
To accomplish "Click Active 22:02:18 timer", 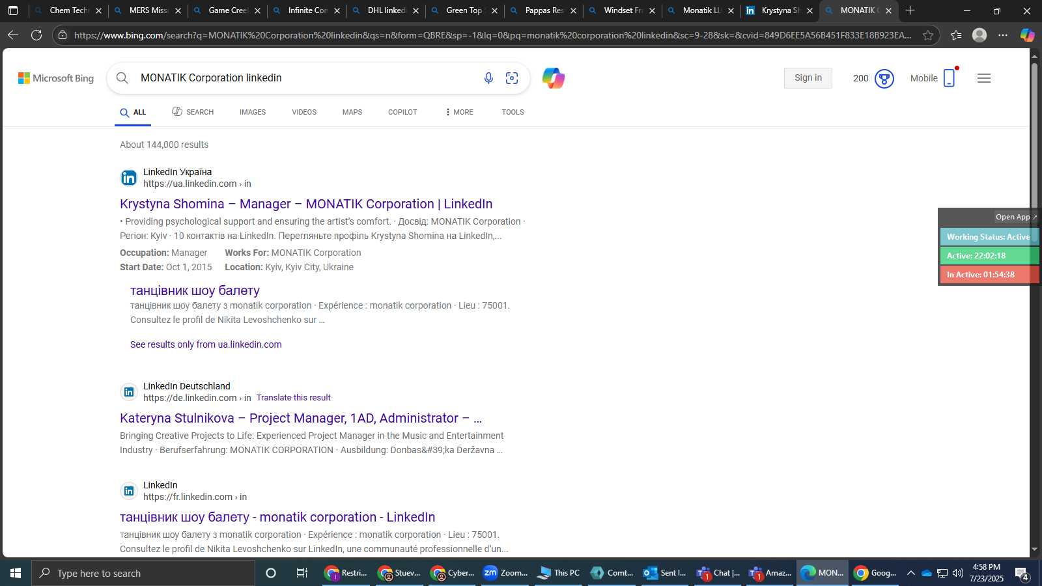I will [989, 256].
